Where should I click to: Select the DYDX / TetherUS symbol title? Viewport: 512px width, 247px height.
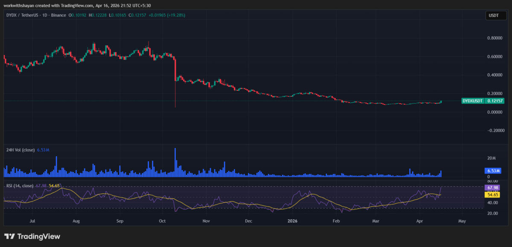[x=36, y=15]
